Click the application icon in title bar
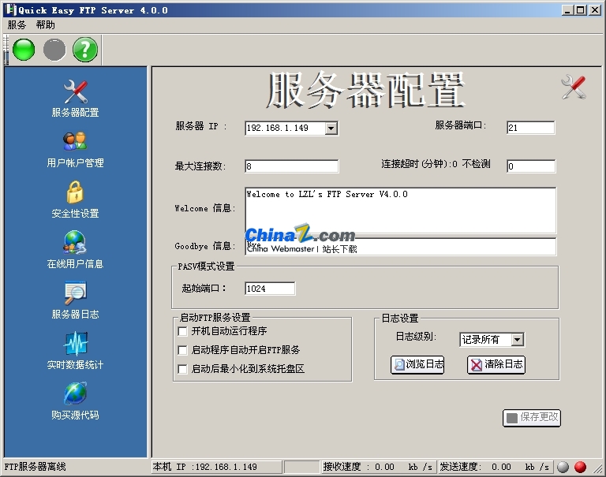 coord(12,9)
